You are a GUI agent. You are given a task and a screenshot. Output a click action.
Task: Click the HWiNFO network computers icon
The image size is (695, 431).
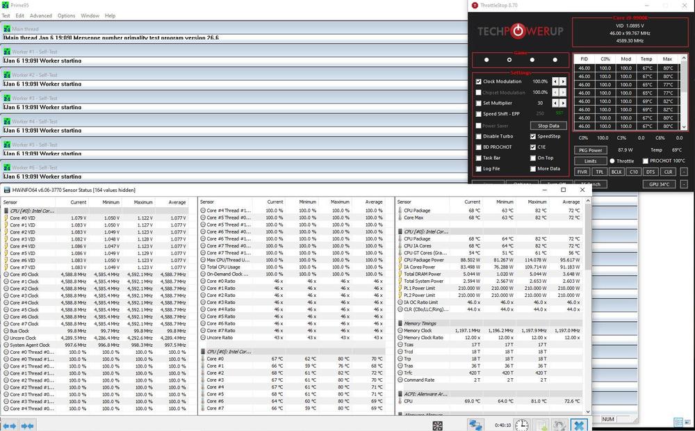tap(475, 425)
